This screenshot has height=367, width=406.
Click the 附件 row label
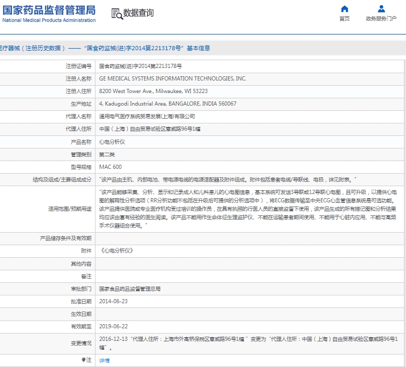[86, 250]
